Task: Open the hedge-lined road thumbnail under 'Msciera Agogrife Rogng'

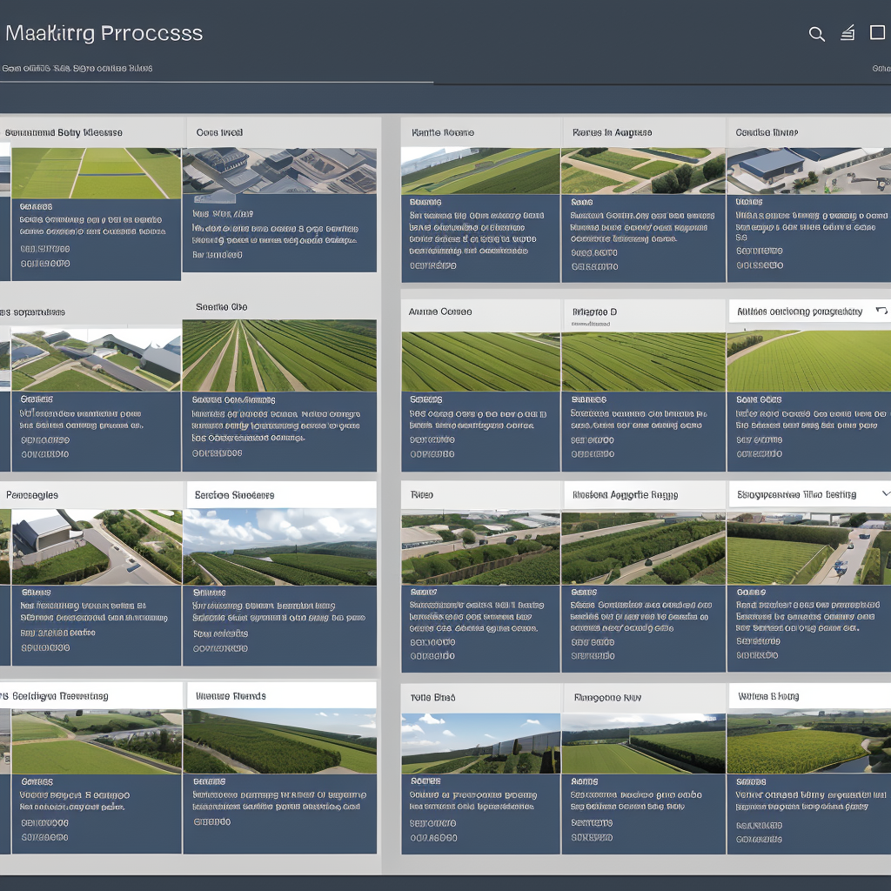Action: coord(643,548)
